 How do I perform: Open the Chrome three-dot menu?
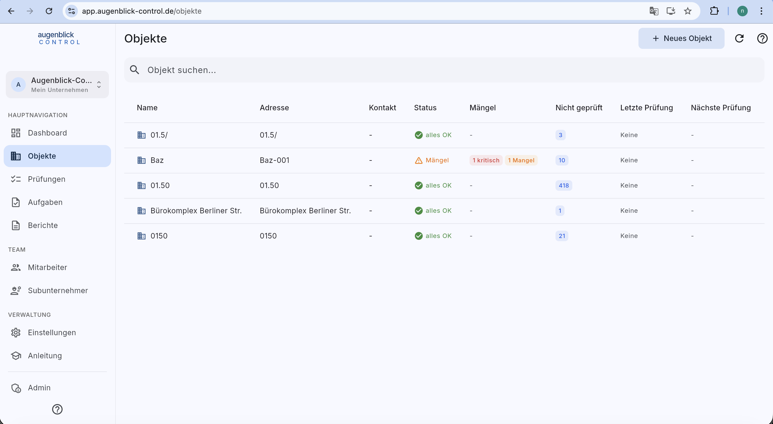[761, 11]
